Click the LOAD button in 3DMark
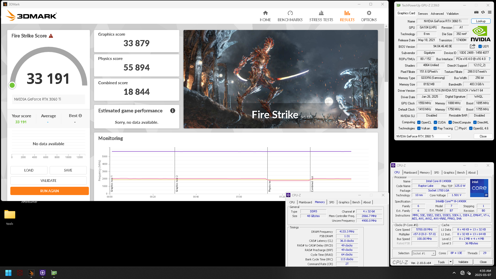Image resolution: width=496 pixels, height=279 pixels. [x=29, y=170]
